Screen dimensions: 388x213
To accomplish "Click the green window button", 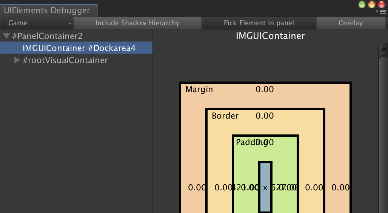I will click(x=362, y=5).
